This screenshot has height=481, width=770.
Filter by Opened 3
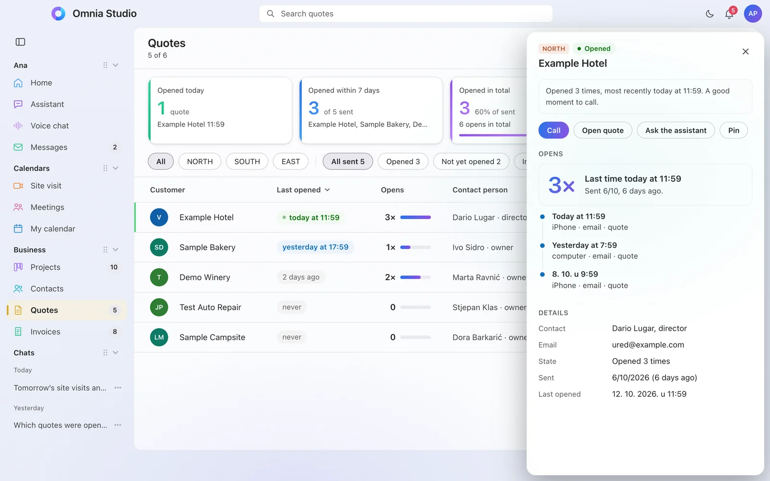click(x=403, y=162)
